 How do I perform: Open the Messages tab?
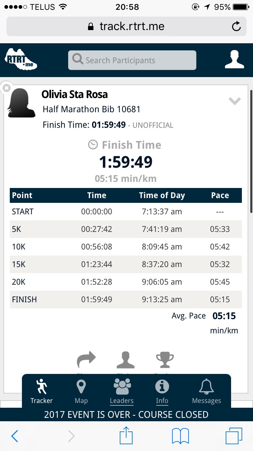pos(206,391)
